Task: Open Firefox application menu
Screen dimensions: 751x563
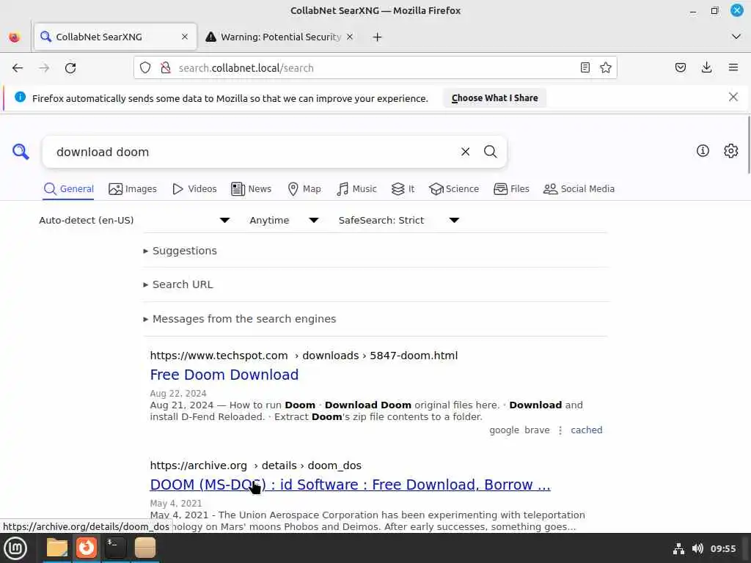Action: (733, 67)
